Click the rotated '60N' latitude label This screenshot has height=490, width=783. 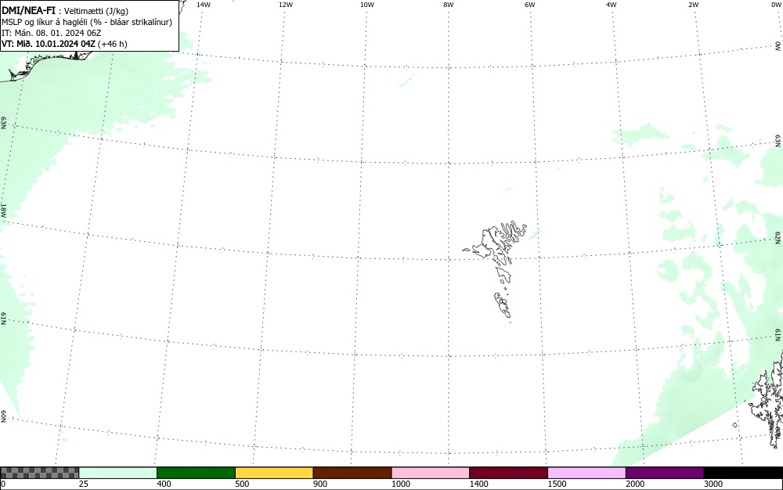pos(3,416)
